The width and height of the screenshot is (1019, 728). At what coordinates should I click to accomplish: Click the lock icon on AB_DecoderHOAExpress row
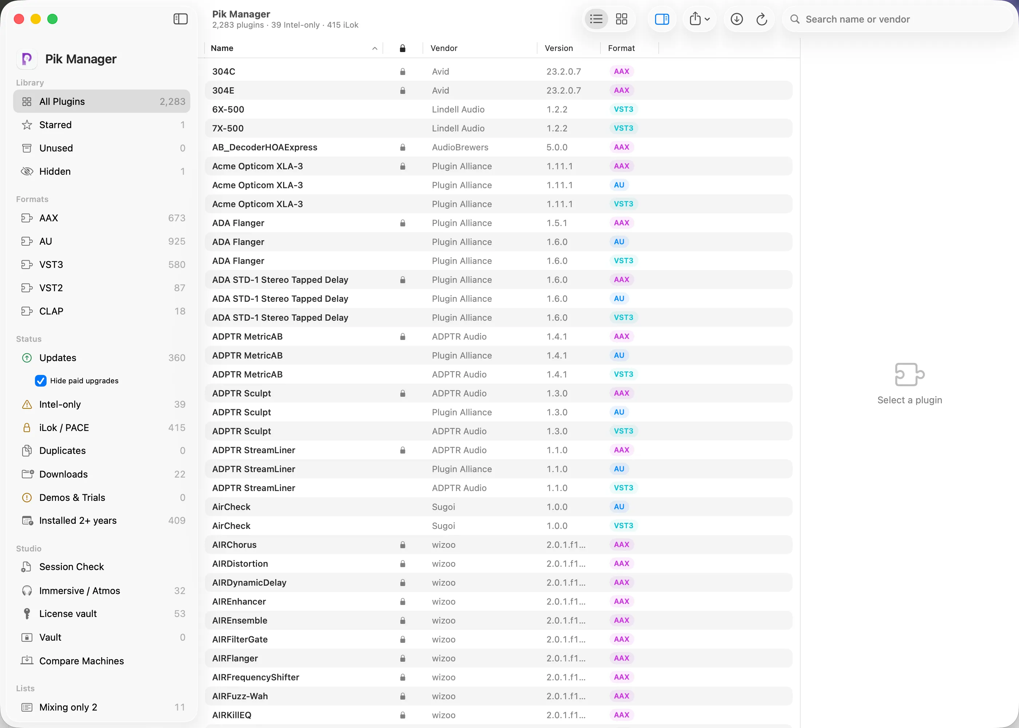[403, 147]
